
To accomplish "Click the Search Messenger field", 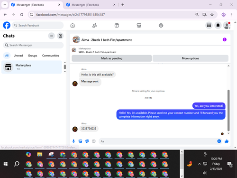I will (33, 45).
